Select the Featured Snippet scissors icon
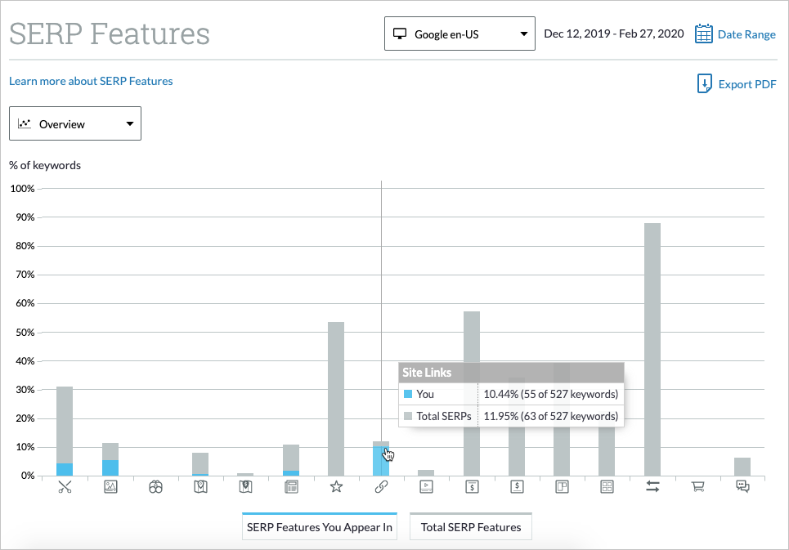Screen dimensions: 789x550 click(65, 486)
